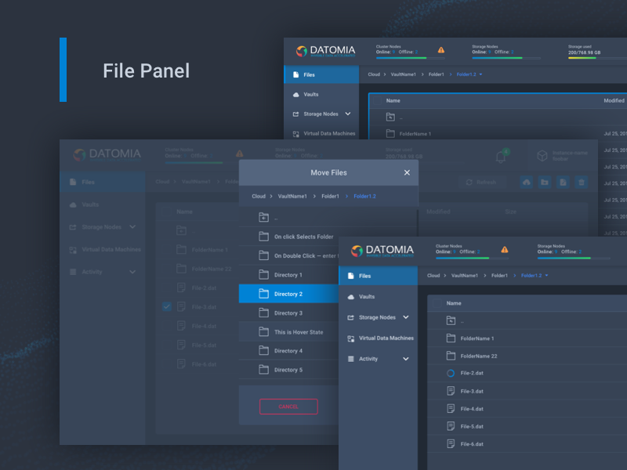Screen dimensions: 627x470
Task: Close the Move Files dialog
Action: coord(407,172)
